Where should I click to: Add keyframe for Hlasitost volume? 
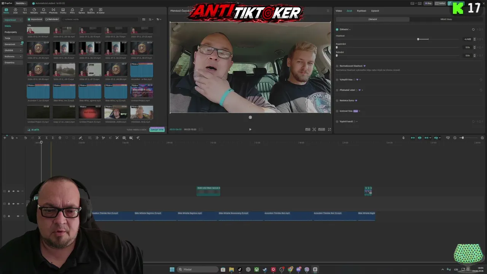(480, 39)
